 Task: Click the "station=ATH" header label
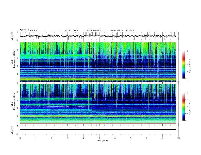[94, 30]
